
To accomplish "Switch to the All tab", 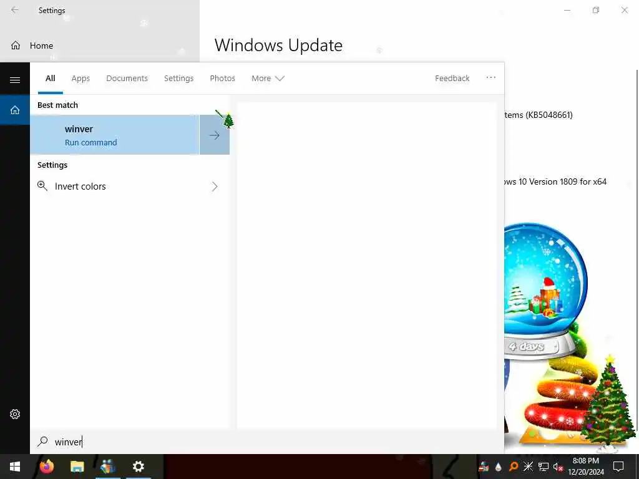I will 50,78.
